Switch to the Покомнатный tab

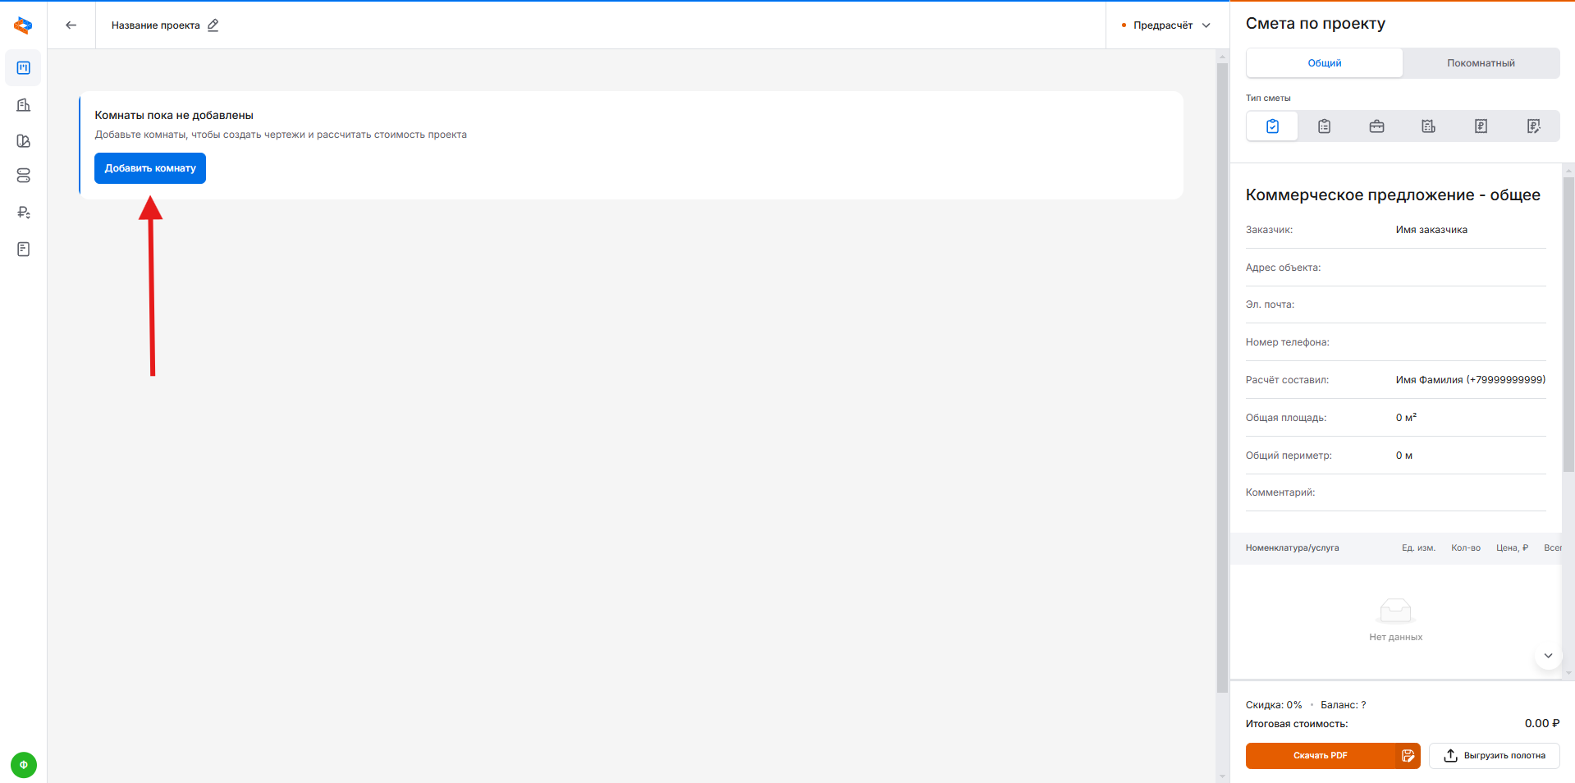tap(1481, 63)
